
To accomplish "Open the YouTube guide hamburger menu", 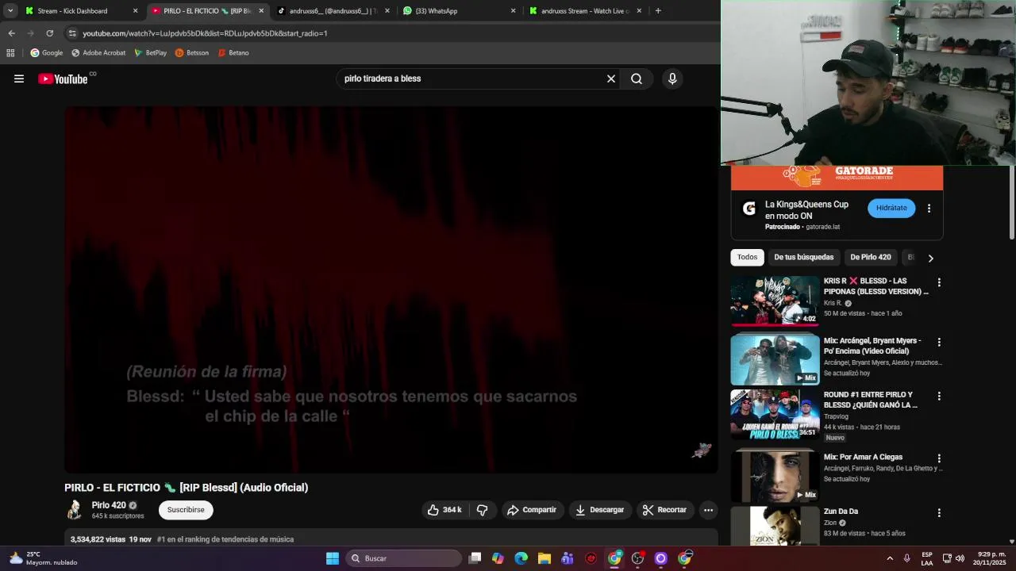I will (x=19, y=79).
